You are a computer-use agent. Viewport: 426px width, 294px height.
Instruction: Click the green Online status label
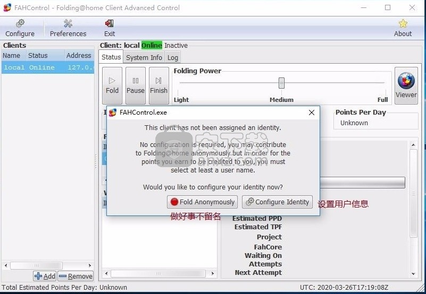pos(152,45)
